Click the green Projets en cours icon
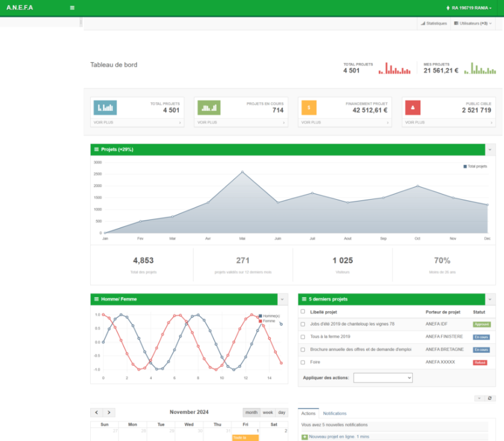Image resolution: width=504 pixels, height=441 pixels. [208, 107]
